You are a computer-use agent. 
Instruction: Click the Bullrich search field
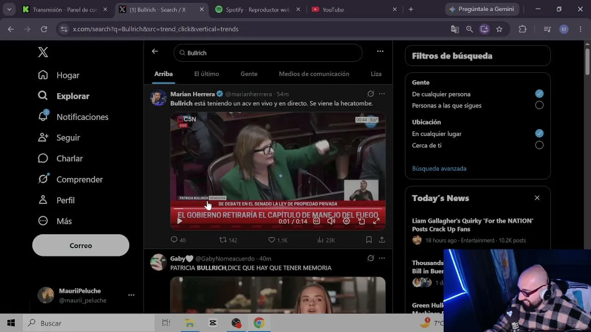(x=268, y=53)
